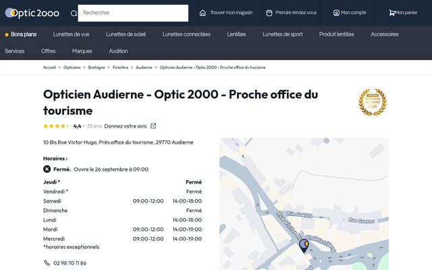Open the Audition menu
This screenshot has width=432, height=270.
(118, 51)
